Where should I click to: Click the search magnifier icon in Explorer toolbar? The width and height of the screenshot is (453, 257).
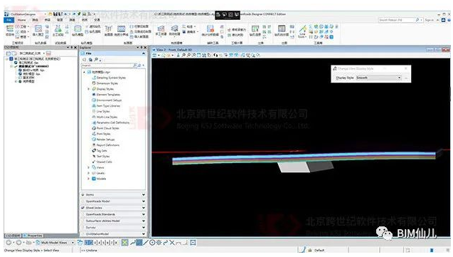(x=96, y=60)
